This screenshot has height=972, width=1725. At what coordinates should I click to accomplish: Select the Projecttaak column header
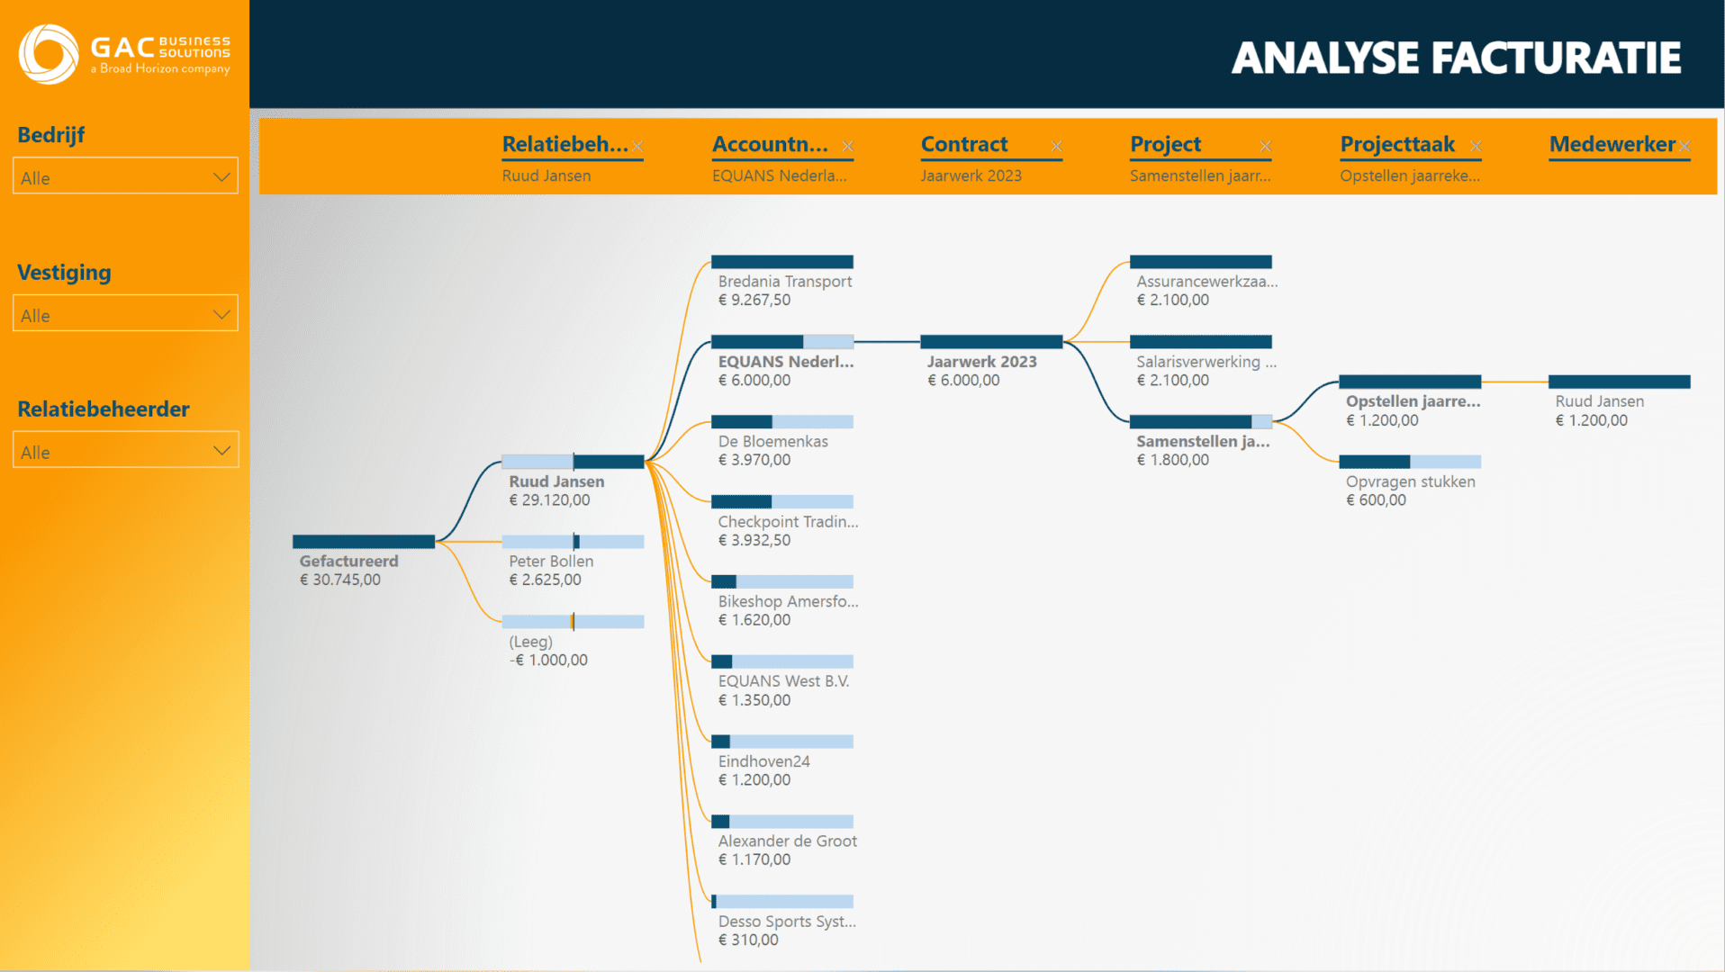coord(1397,144)
